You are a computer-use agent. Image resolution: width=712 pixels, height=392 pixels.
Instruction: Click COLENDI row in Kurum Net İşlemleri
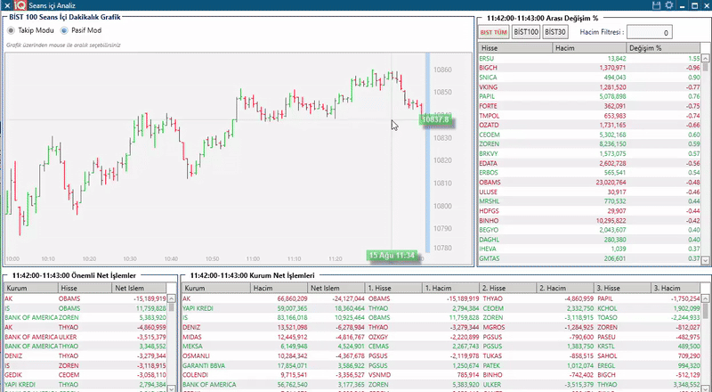click(441, 375)
